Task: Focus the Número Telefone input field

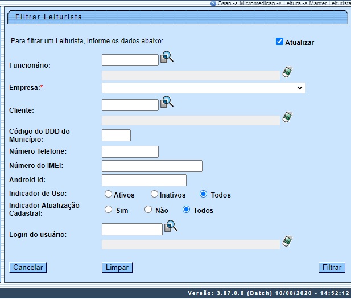Action: click(130, 151)
